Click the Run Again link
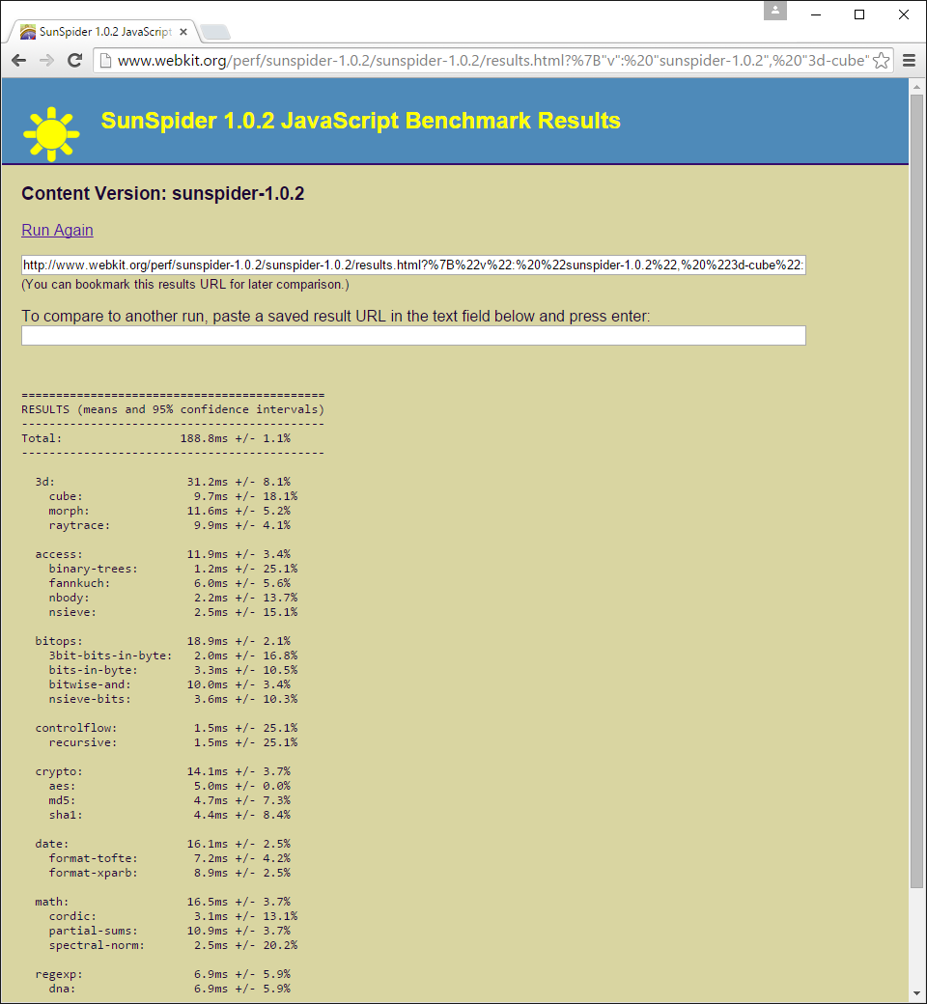The height and width of the screenshot is (1004, 927). 57,230
